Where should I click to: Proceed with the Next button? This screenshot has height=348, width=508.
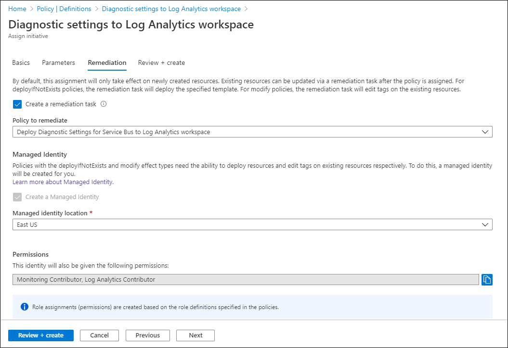195,335
